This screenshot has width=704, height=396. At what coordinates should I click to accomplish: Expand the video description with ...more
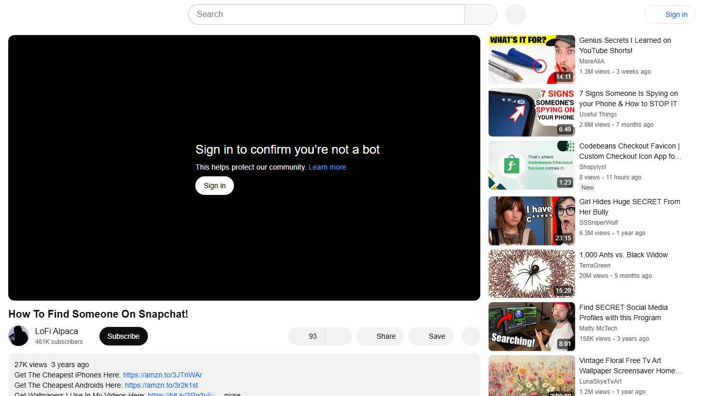point(231,393)
